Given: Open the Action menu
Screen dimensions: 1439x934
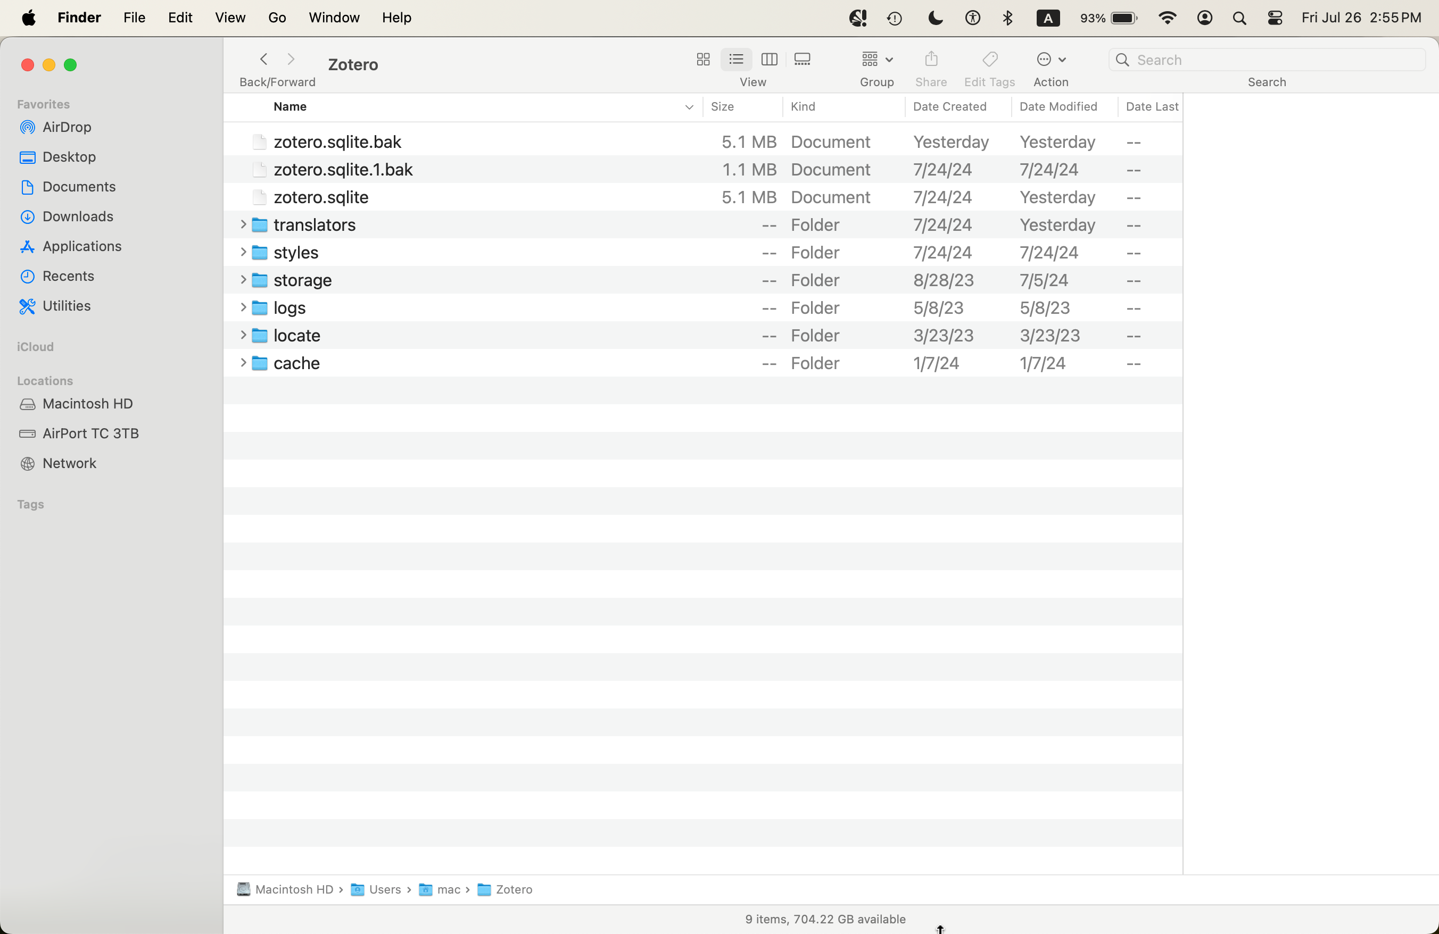Looking at the screenshot, I should click(1050, 59).
